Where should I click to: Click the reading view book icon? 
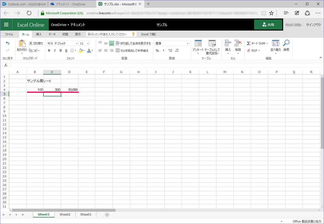click(263, 13)
